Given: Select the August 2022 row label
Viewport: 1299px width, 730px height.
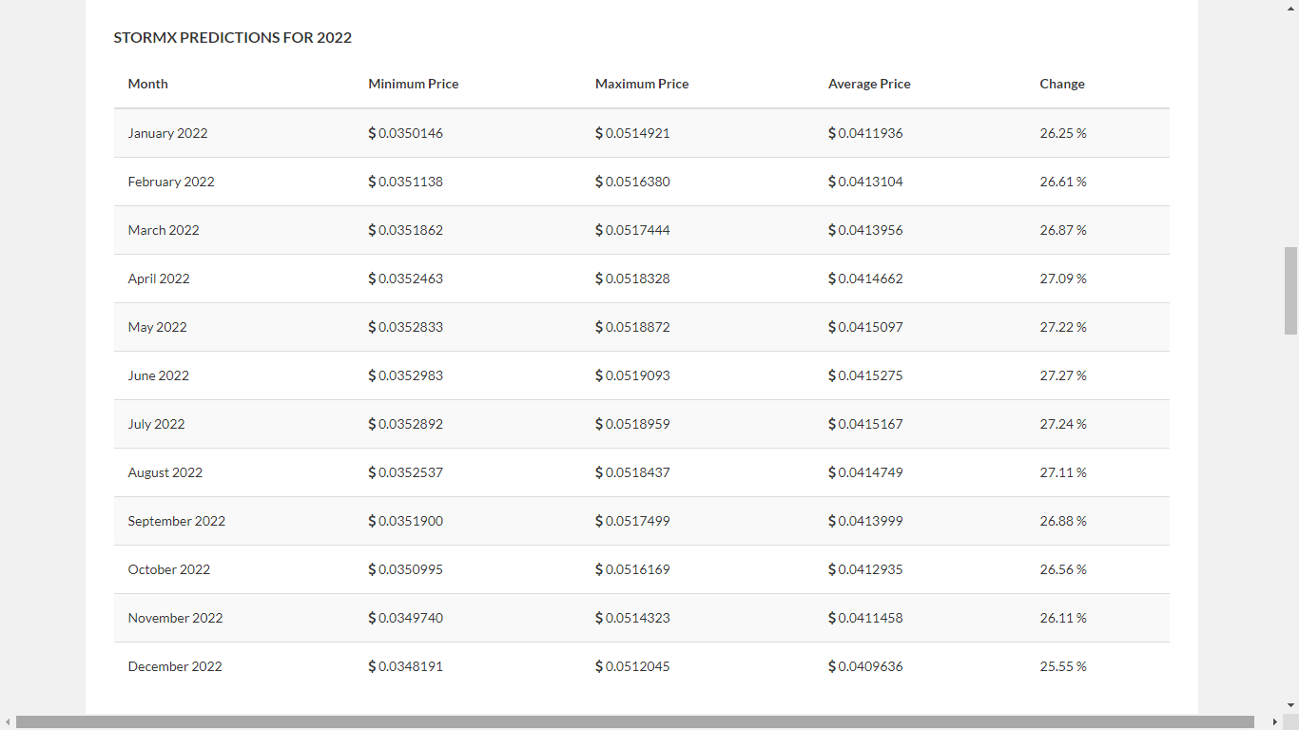Looking at the screenshot, I should tap(165, 472).
